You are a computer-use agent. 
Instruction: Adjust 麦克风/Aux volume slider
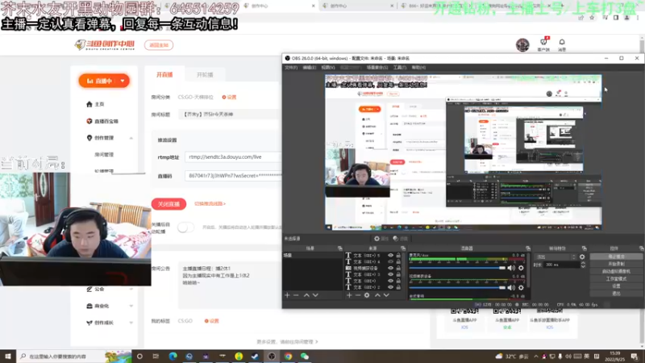[x=457, y=268]
